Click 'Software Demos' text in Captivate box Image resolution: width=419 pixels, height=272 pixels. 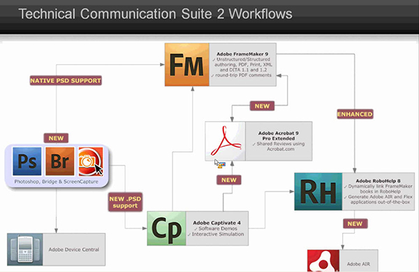click(218, 229)
